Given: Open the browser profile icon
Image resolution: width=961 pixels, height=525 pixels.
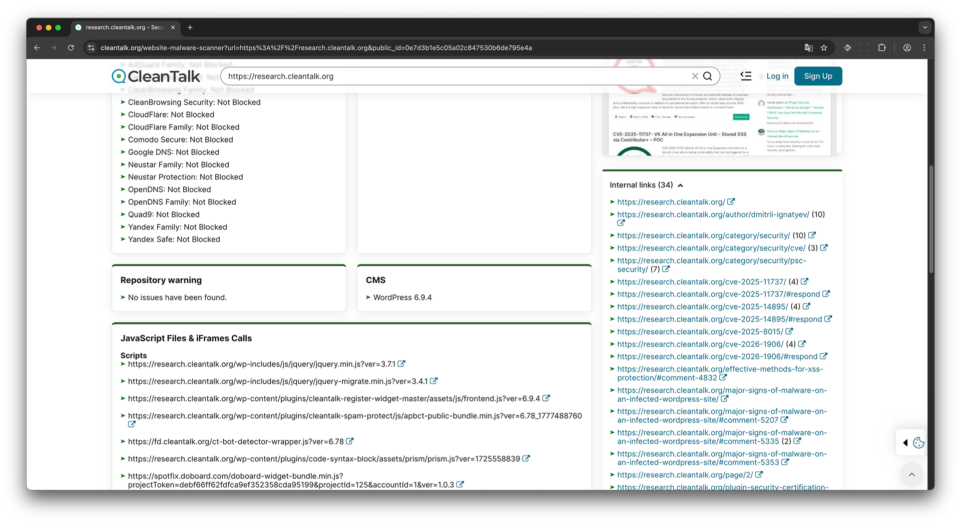Looking at the screenshot, I should pyautogui.click(x=907, y=47).
